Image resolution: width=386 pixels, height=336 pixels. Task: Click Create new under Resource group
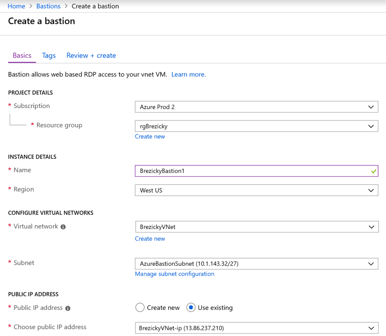point(150,137)
